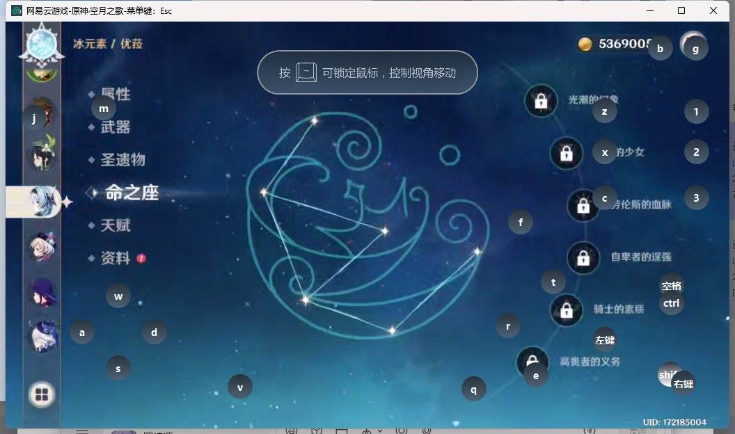
Task: Click the Mora coin icon
Action: pos(585,44)
